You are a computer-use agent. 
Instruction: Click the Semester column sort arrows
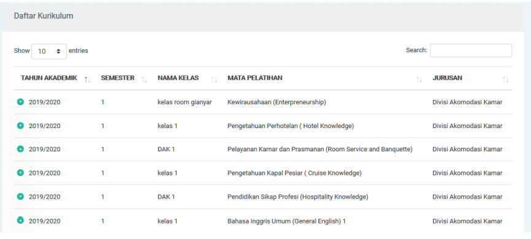(x=144, y=80)
